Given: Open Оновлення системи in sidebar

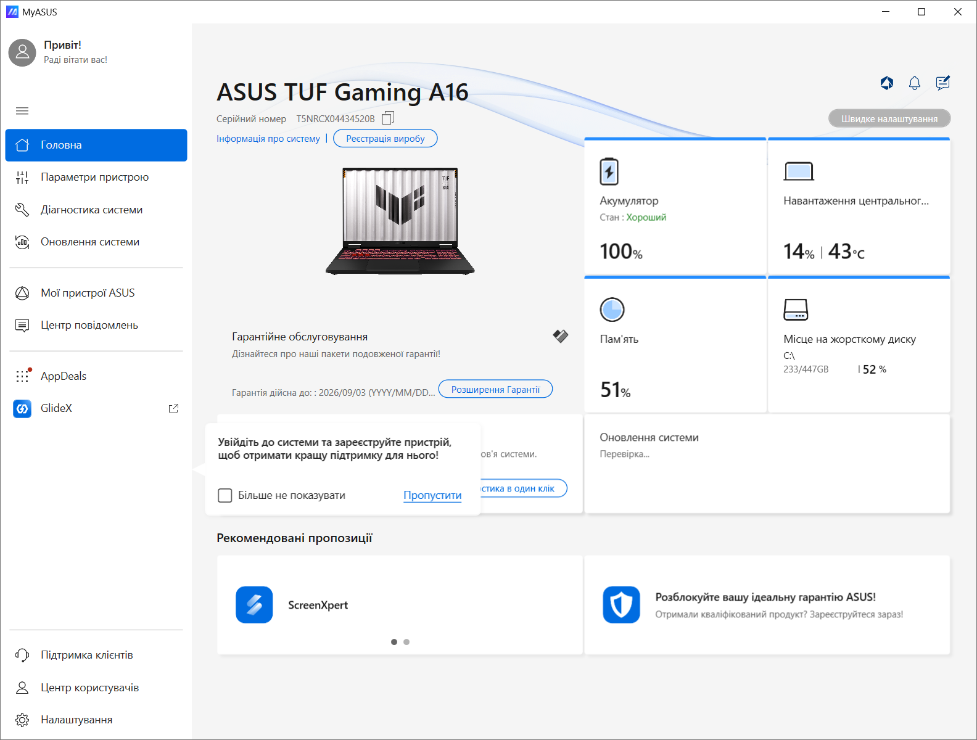Looking at the screenshot, I should pos(96,242).
